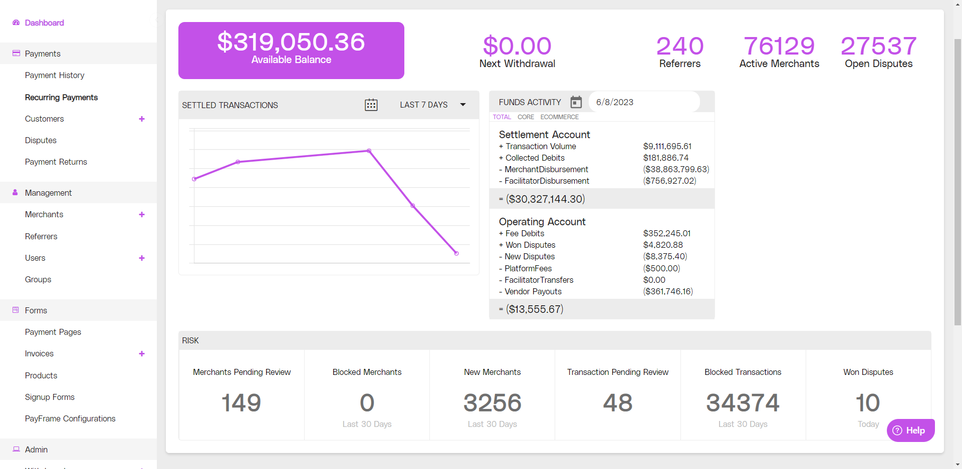The width and height of the screenshot is (962, 469).
Task: Open New Merchants card 3256
Action: 492,395
